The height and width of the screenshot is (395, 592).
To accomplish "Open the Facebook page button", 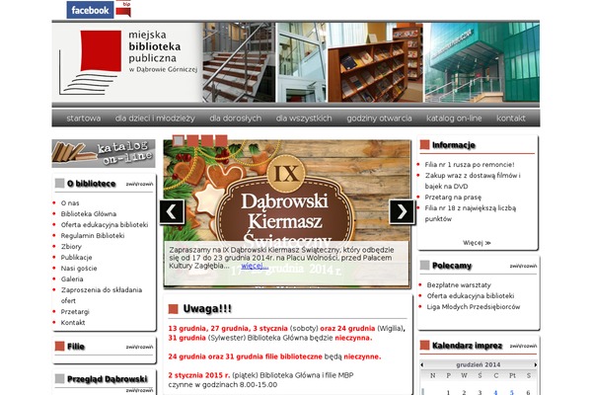I will (x=90, y=10).
